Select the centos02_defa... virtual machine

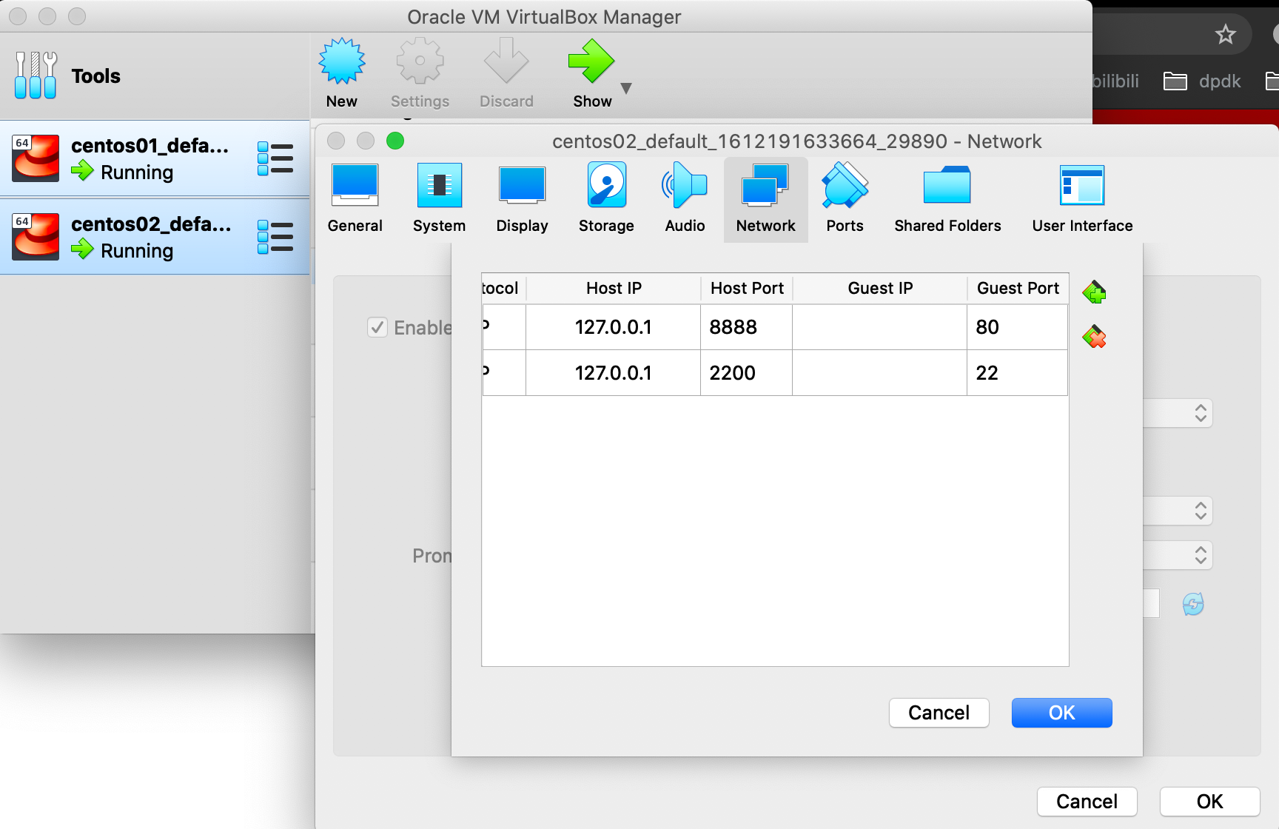tap(155, 237)
